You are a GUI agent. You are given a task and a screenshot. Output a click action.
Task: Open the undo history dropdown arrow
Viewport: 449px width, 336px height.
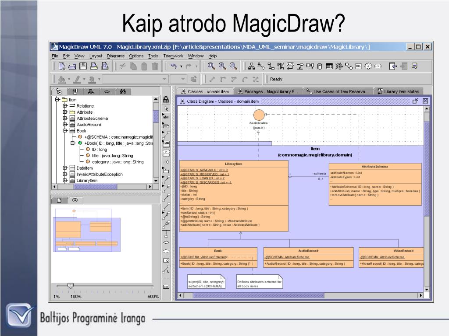click(181, 66)
